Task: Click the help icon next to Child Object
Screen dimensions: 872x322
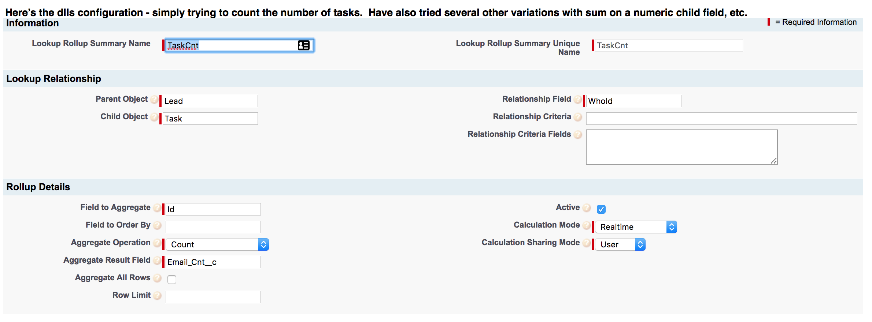Action: 154,117
